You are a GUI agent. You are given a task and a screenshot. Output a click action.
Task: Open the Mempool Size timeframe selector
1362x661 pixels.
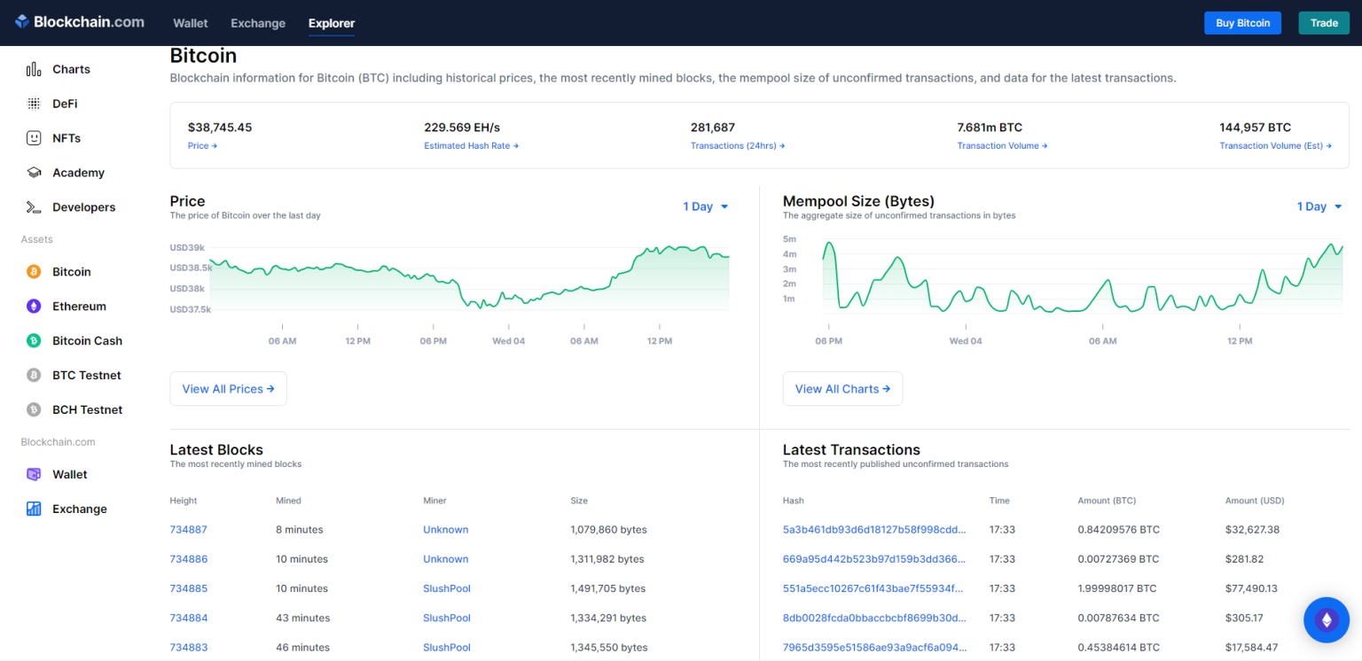point(1319,206)
